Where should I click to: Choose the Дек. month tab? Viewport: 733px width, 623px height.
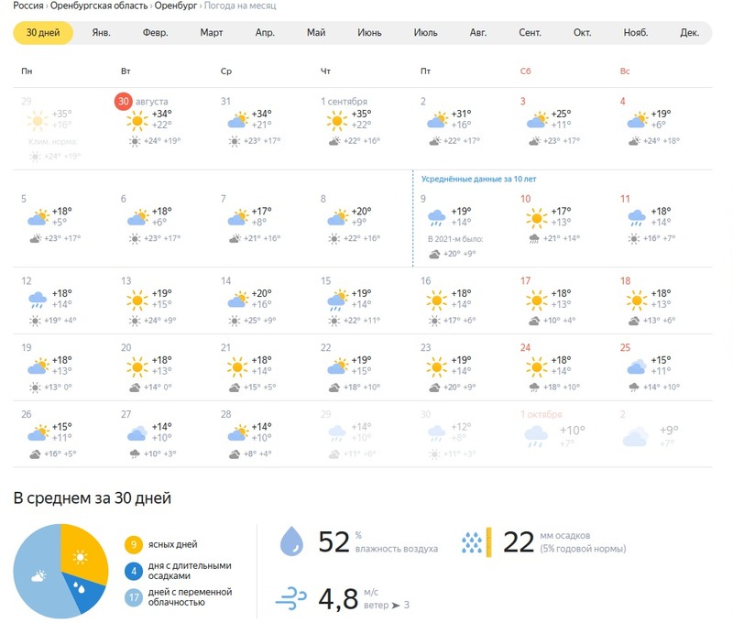pos(689,33)
